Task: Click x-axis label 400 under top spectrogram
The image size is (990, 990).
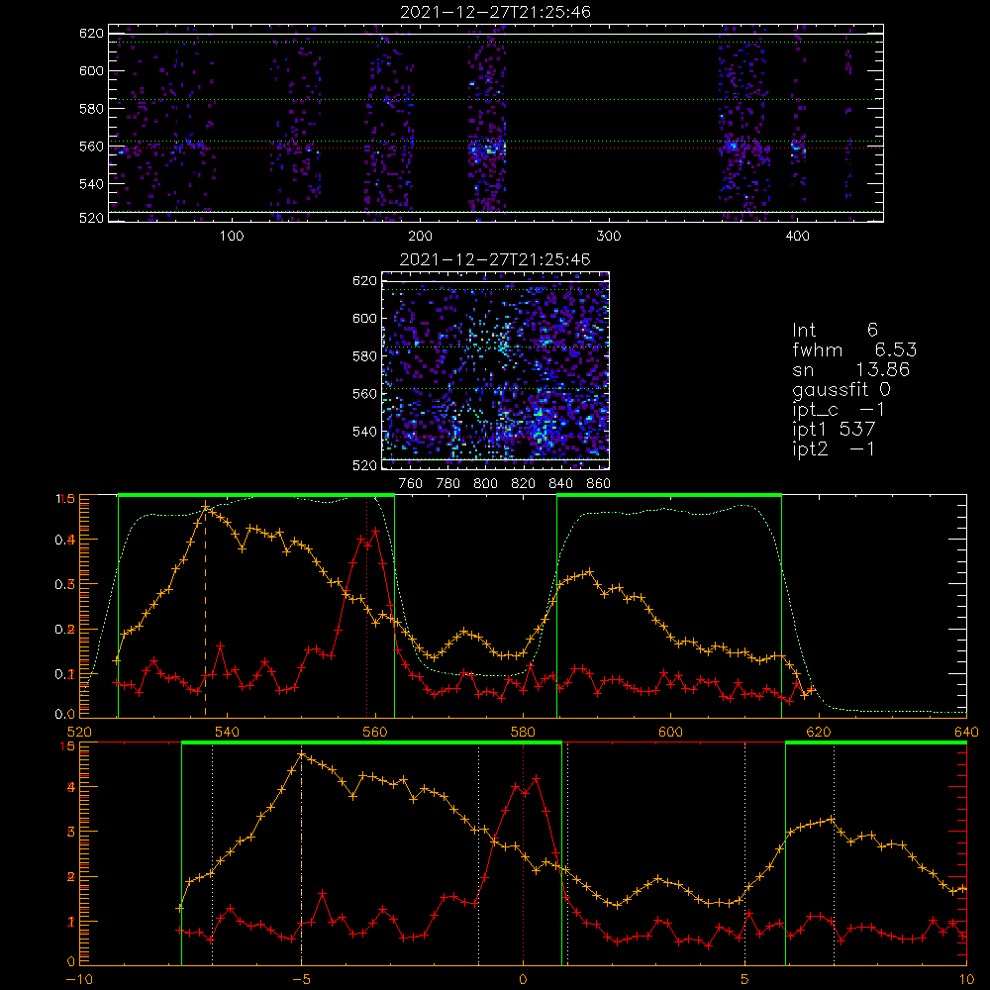Action: click(x=797, y=237)
